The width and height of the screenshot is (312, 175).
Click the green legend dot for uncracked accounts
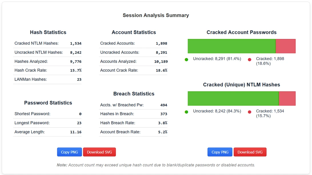coord(186,59)
